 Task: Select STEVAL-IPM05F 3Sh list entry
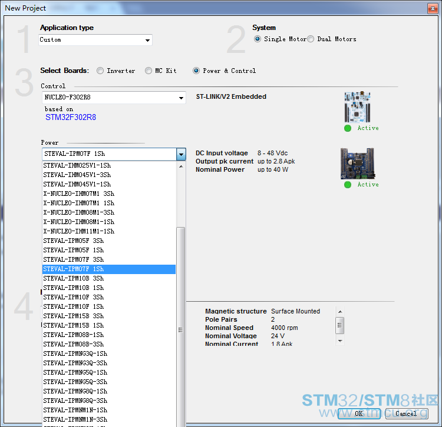pos(109,241)
